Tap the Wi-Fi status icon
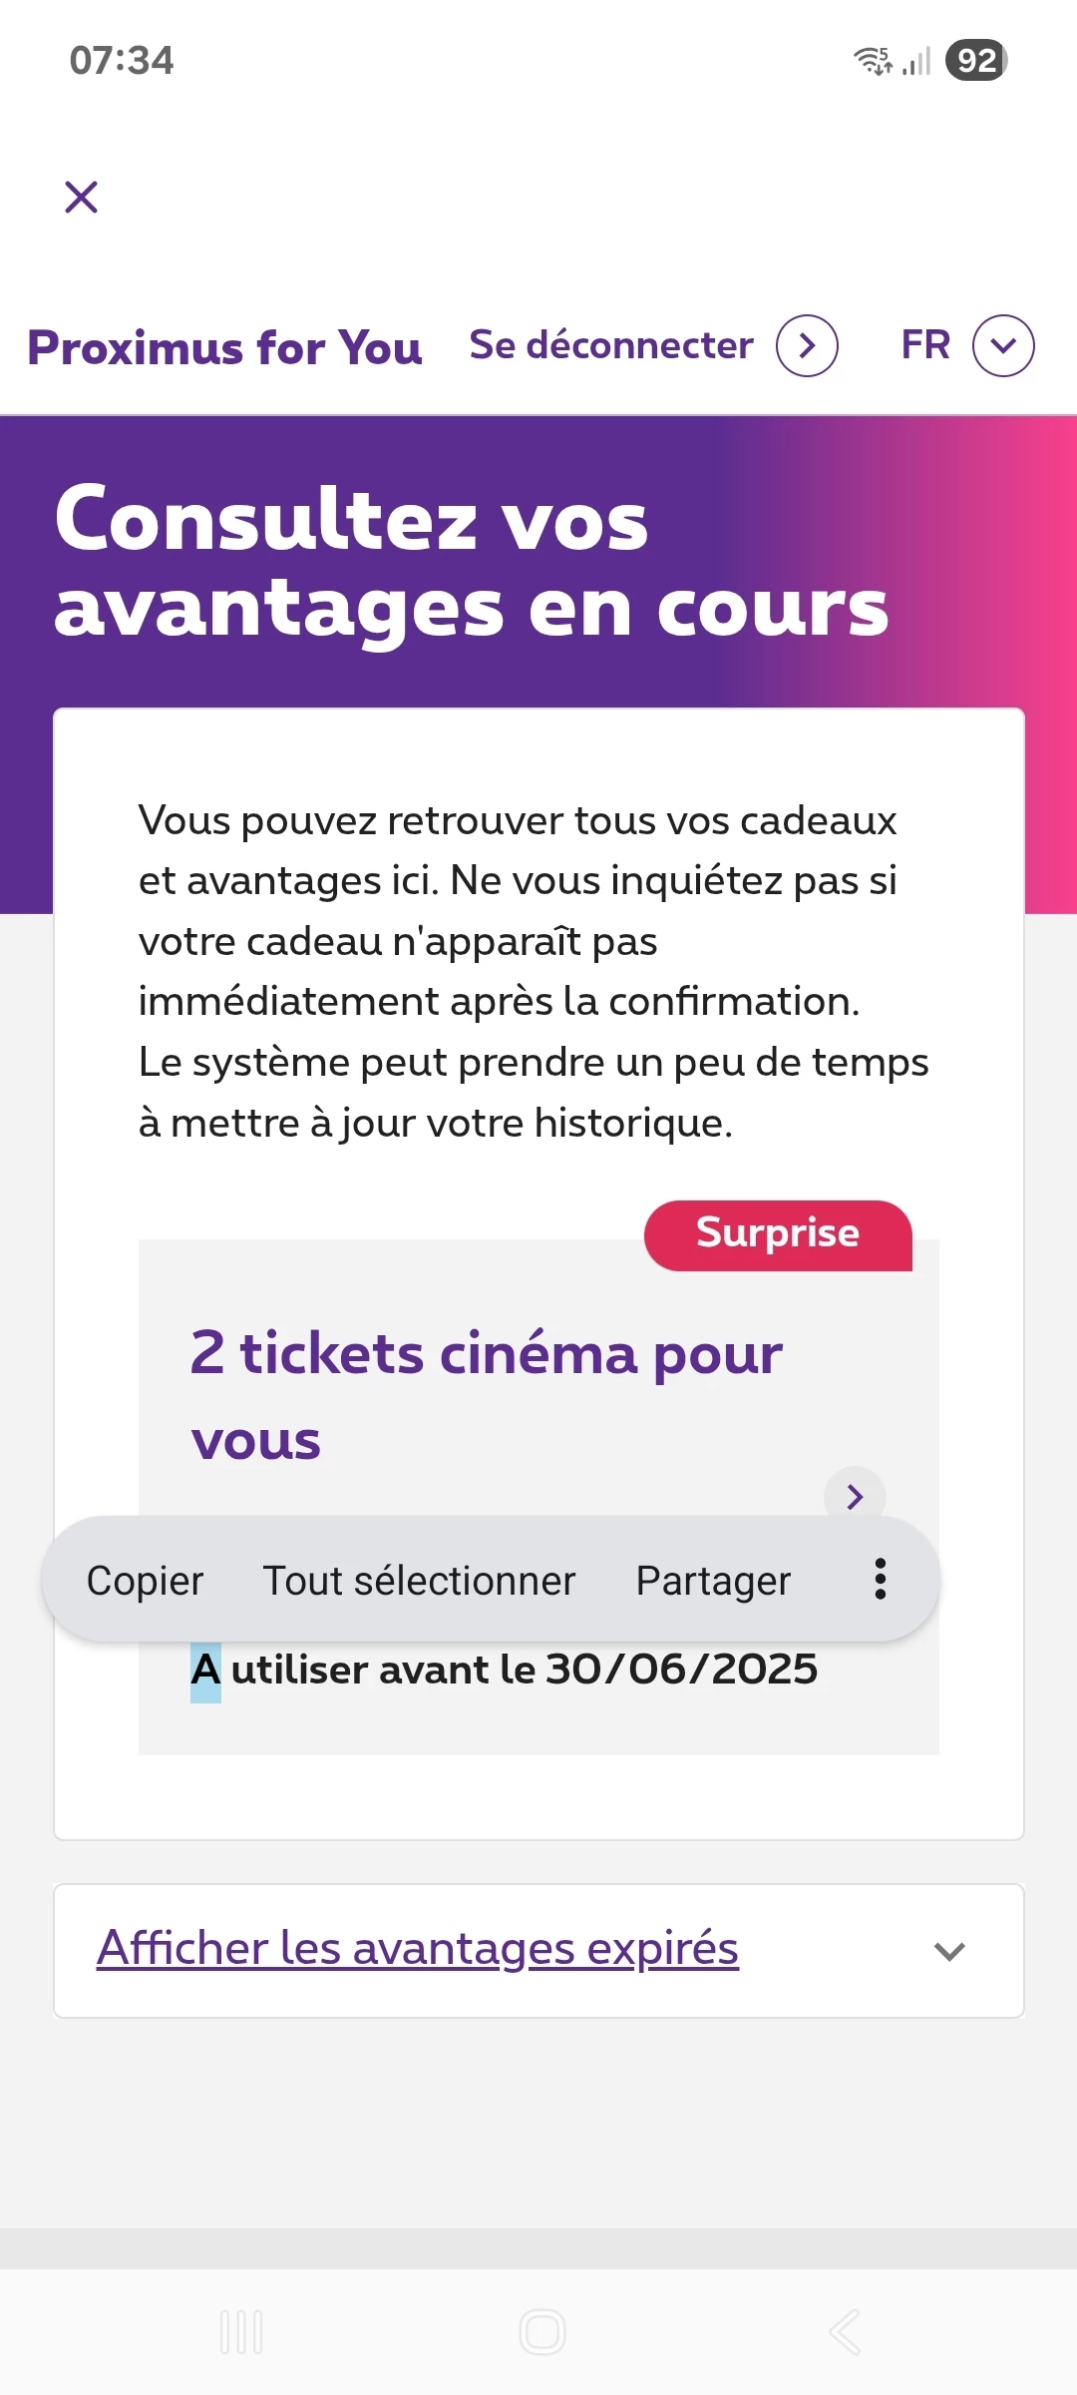This screenshot has height=2395, width=1077. coord(873,61)
